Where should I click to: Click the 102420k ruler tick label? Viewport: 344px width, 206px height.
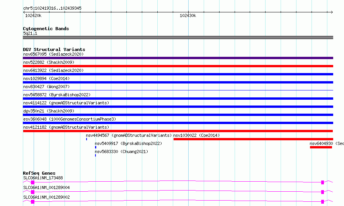(33, 15)
